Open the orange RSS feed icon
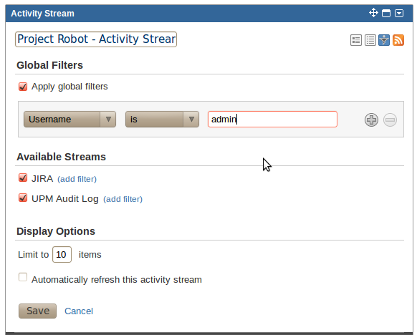This screenshot has height=335, width=417. 398,40
